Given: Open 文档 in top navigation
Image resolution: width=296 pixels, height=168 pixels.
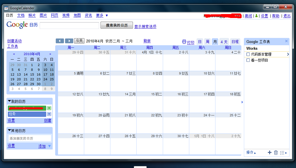Looking at the screenshot, I should pos(21,15).
